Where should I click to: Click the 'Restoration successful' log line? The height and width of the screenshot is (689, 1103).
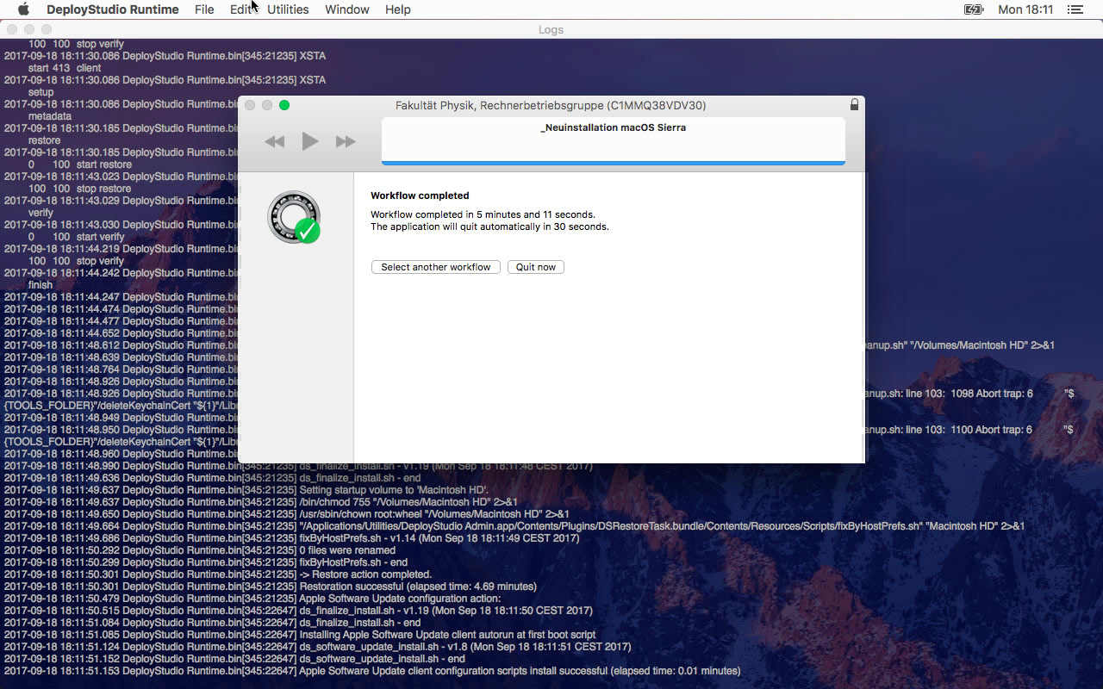(270, 587)
